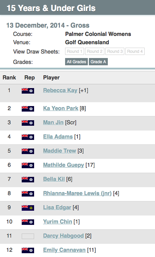Open the Round 1 draw sheet
155x257 pixels.
pyautogui.click(x=74, y=51)
